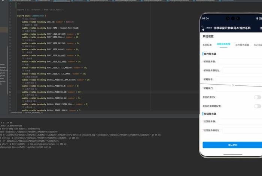
Task: Click the circular handle on the phone overlay line
Action: click(233, 85)
